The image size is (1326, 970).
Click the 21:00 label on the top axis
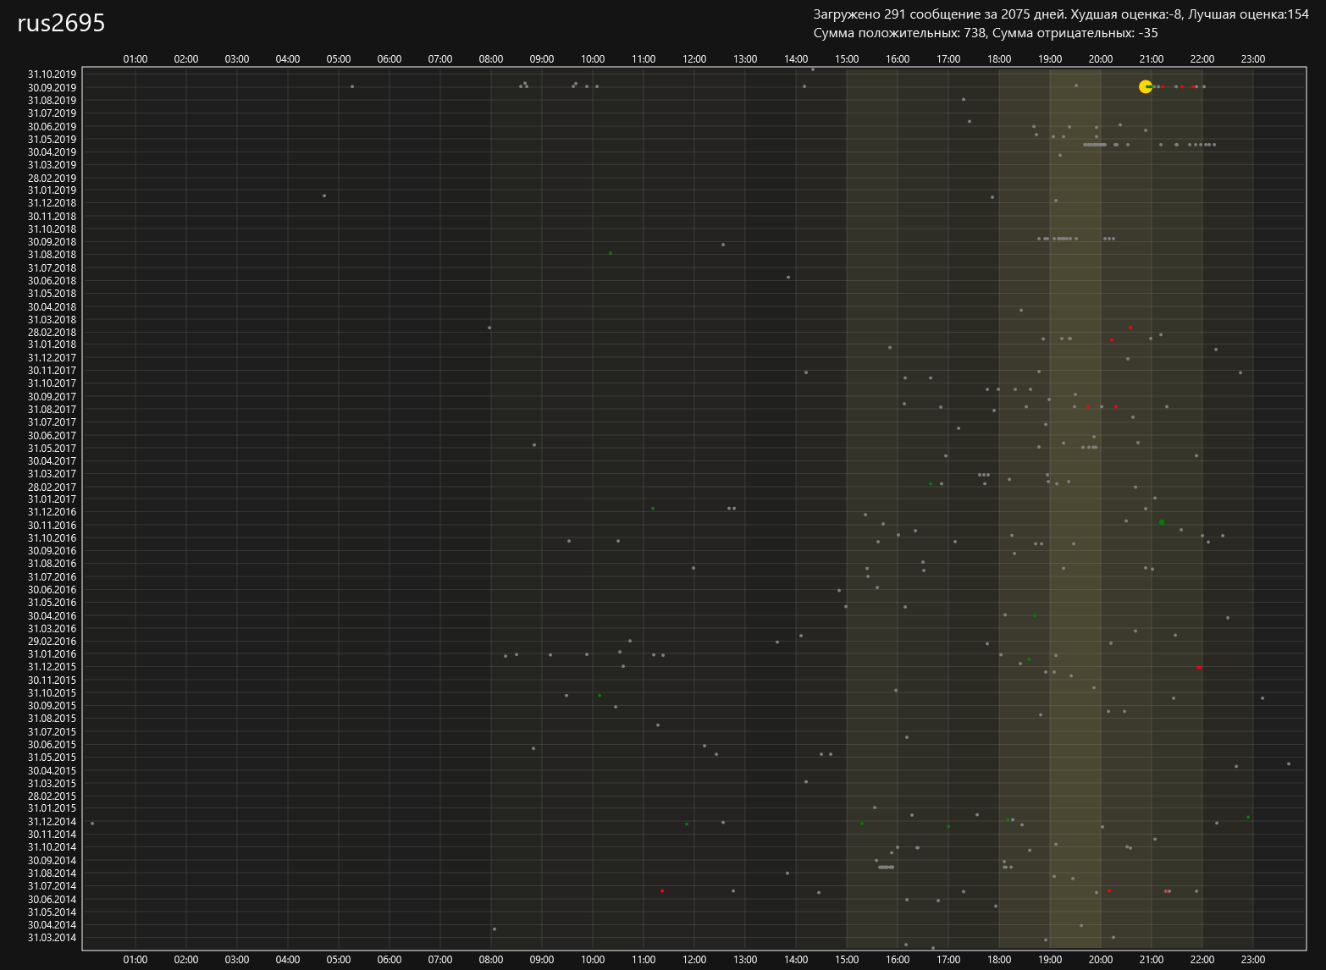pos(1152,59)
